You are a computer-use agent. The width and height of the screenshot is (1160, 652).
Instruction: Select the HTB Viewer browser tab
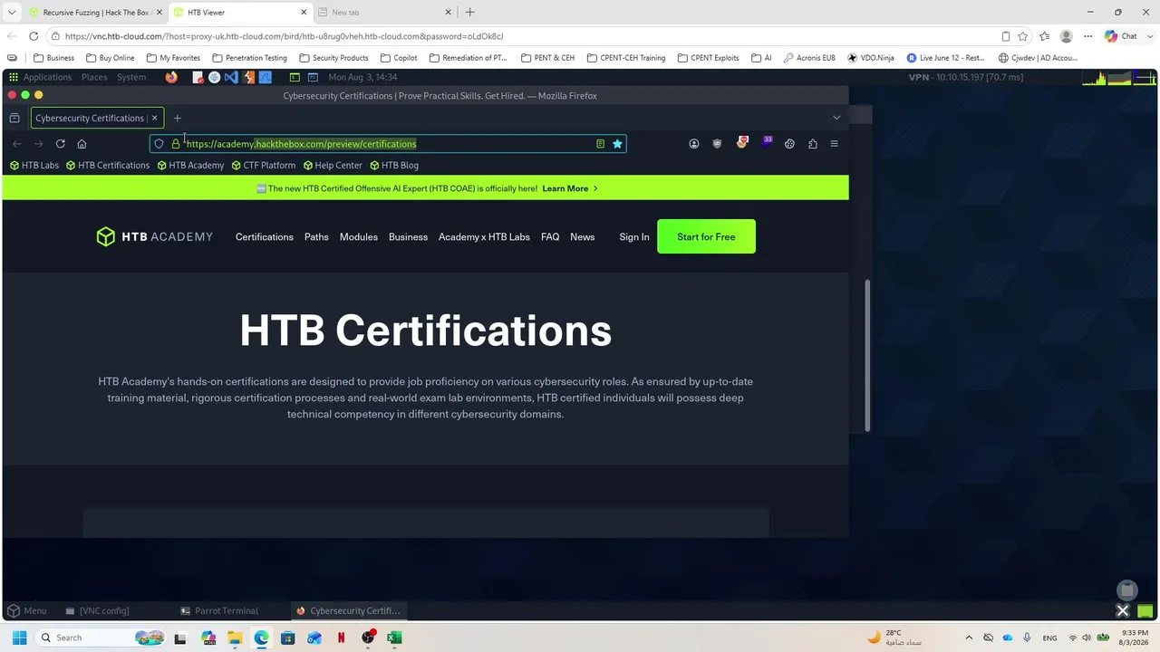click(240, 13)
